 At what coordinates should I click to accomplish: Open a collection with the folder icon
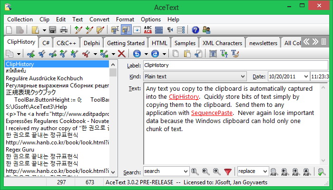point(35,29)
